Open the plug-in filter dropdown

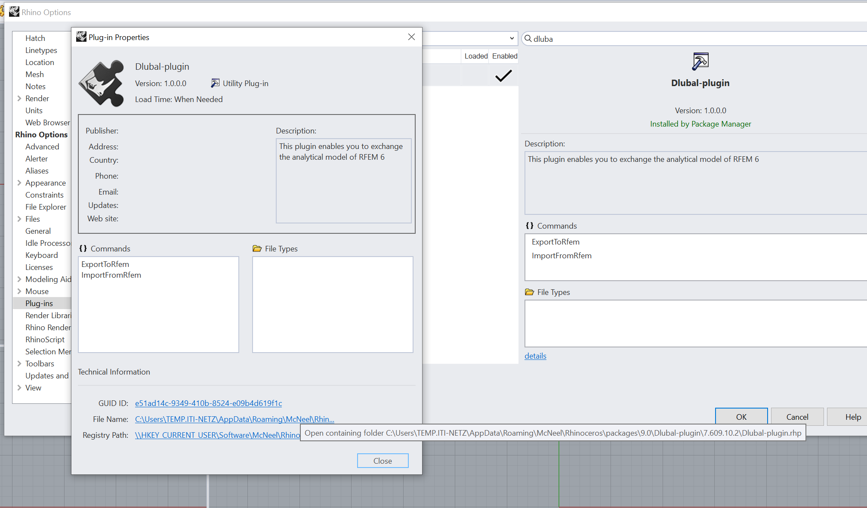(512, 38)
